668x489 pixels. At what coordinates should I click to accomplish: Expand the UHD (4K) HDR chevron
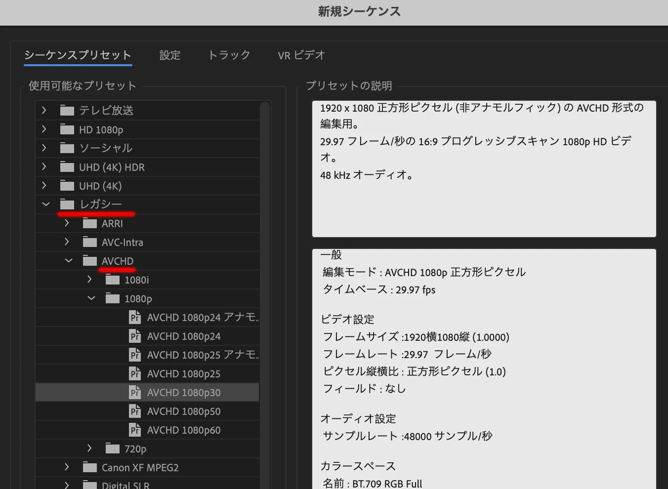pos(44,167)
